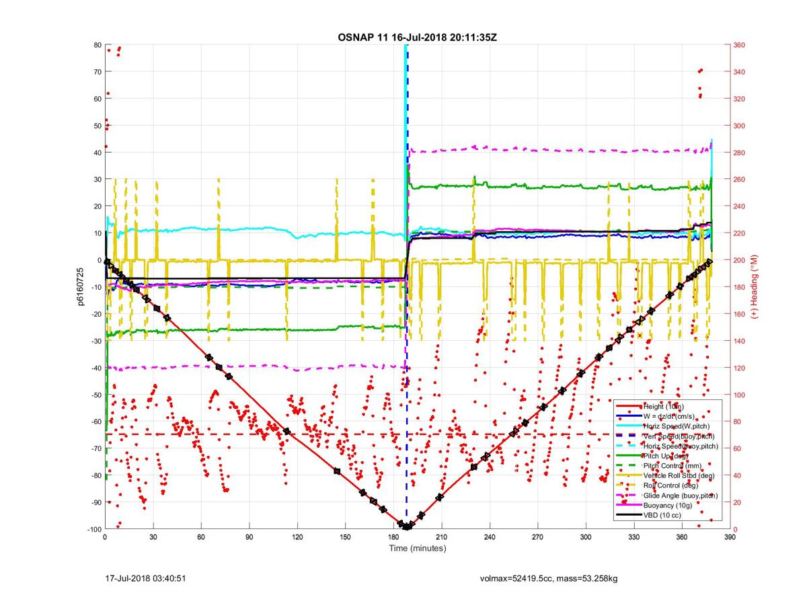Click the "40" tick on the left y-axis
807x595 pixels.
point(97,153)
